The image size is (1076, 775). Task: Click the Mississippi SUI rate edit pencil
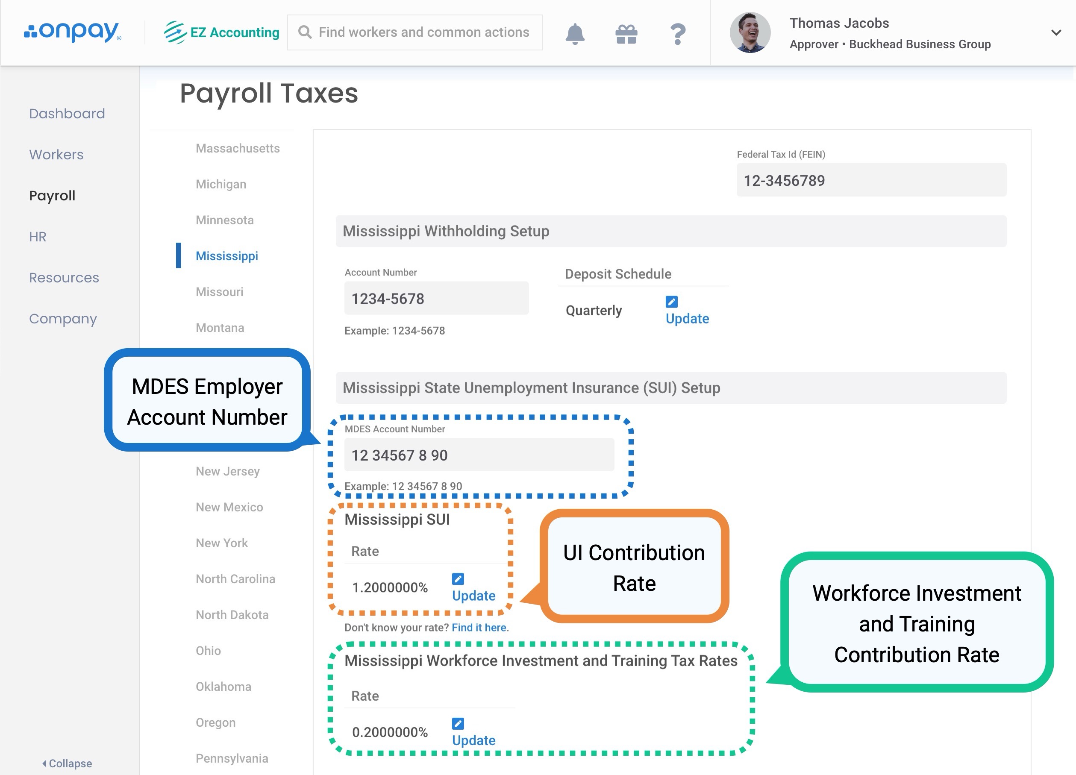tap(458, 578)
